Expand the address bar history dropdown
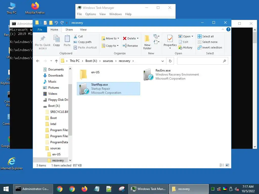 coord(163,61)
